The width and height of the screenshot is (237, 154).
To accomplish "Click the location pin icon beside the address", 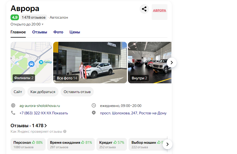I will [94, 113].
